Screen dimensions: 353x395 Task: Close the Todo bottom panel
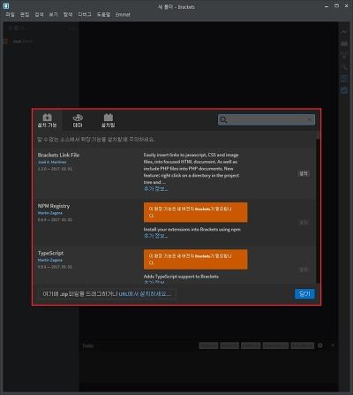click(333, 346)
